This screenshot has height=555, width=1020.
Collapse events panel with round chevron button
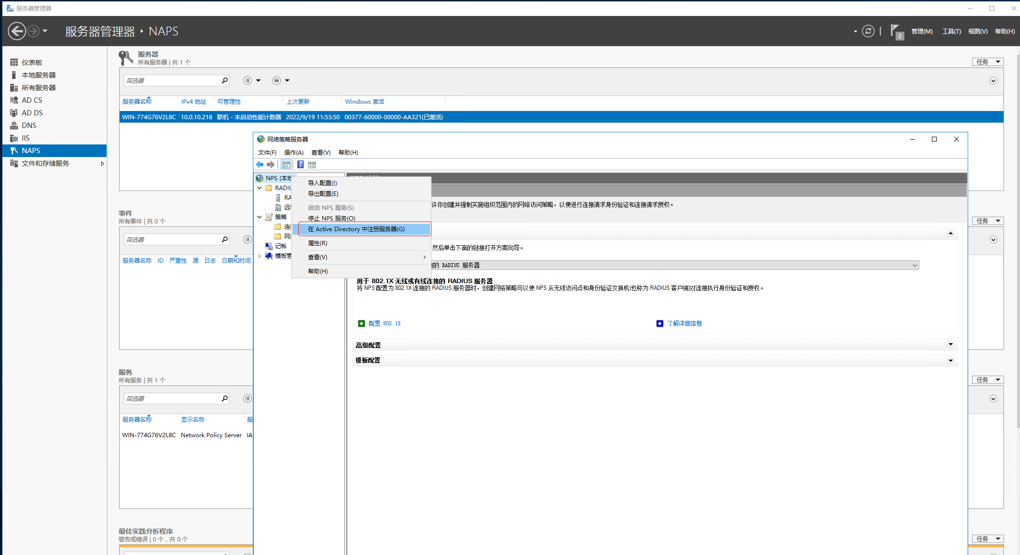point(993,239)
